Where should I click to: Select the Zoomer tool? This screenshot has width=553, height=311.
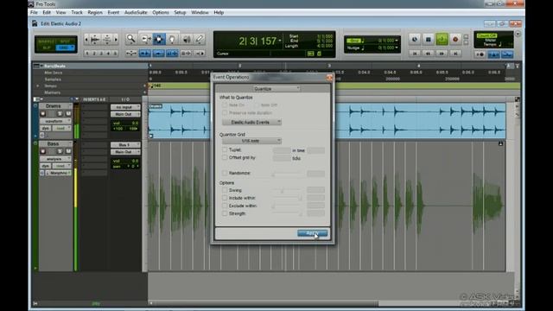coord(130,39)
